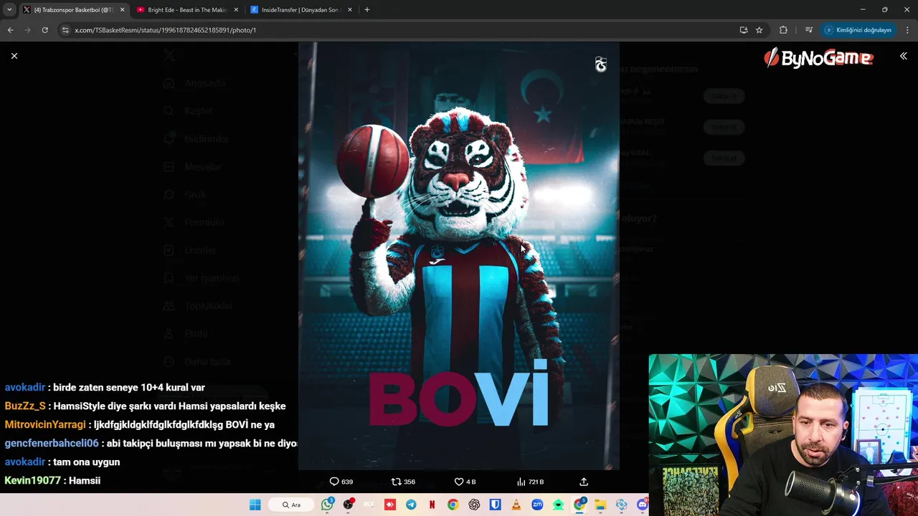The image size is (918, 516).
Task: Collapse the sidebar with the double-chevron icon
Action: 903,56
